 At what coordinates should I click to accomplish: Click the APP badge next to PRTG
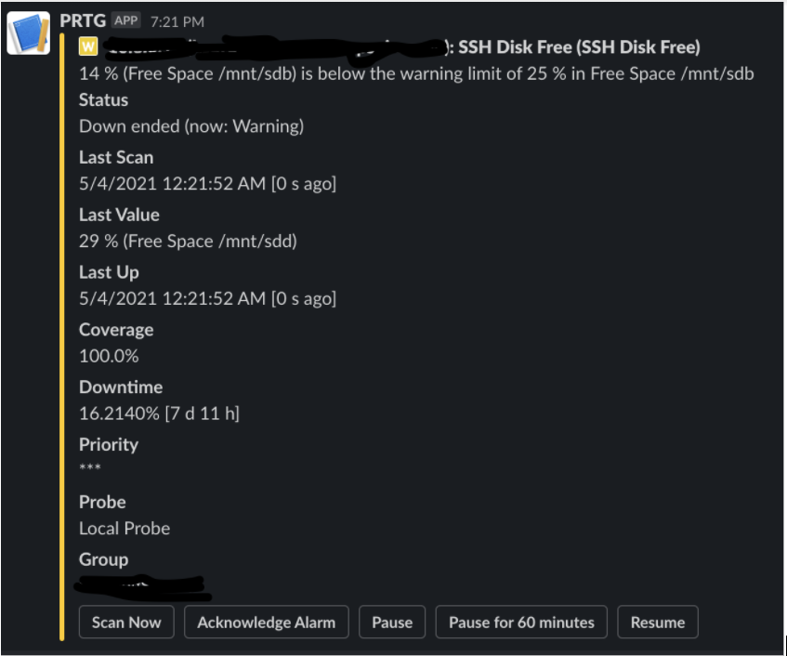125,20
